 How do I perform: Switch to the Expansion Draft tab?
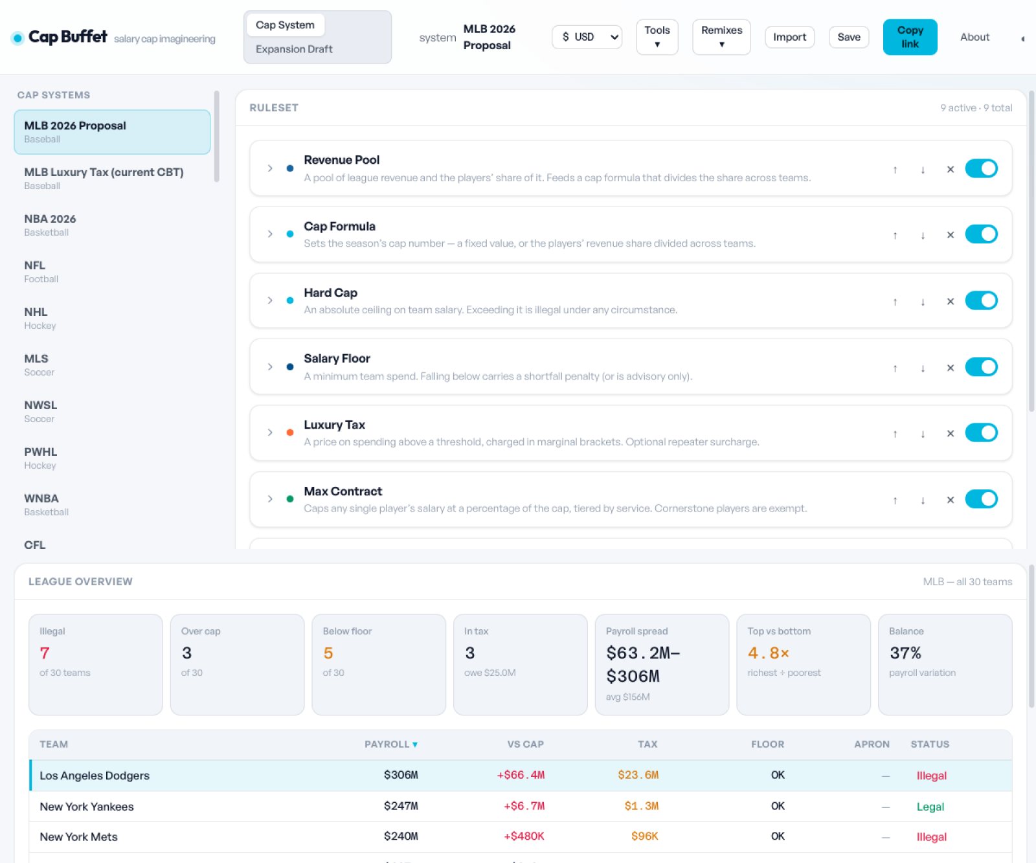pos(294,49)
